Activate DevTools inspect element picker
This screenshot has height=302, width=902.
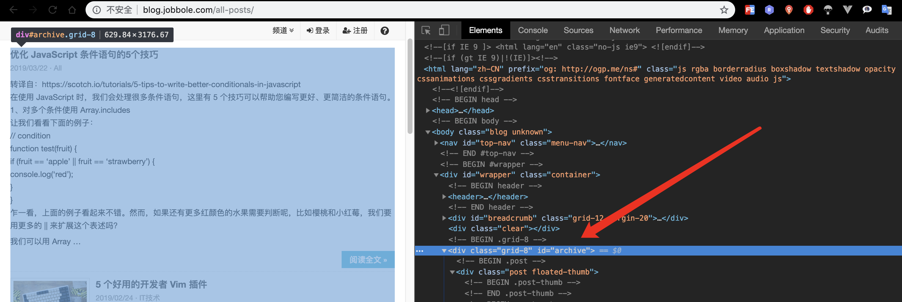tap(426, 31)
